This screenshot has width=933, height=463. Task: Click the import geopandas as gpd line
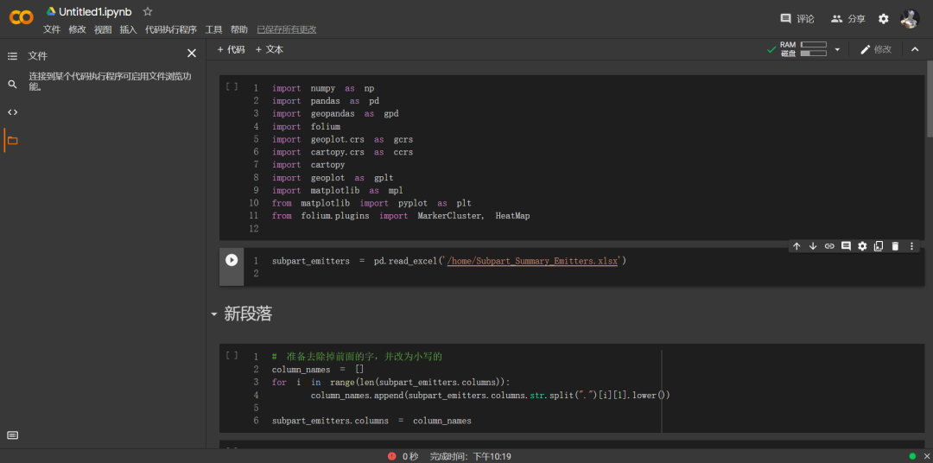(335, 113)
